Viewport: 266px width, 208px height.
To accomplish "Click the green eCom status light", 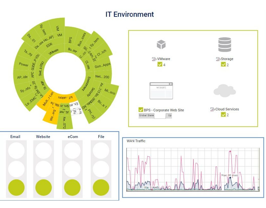I will [x=72, y=188].
